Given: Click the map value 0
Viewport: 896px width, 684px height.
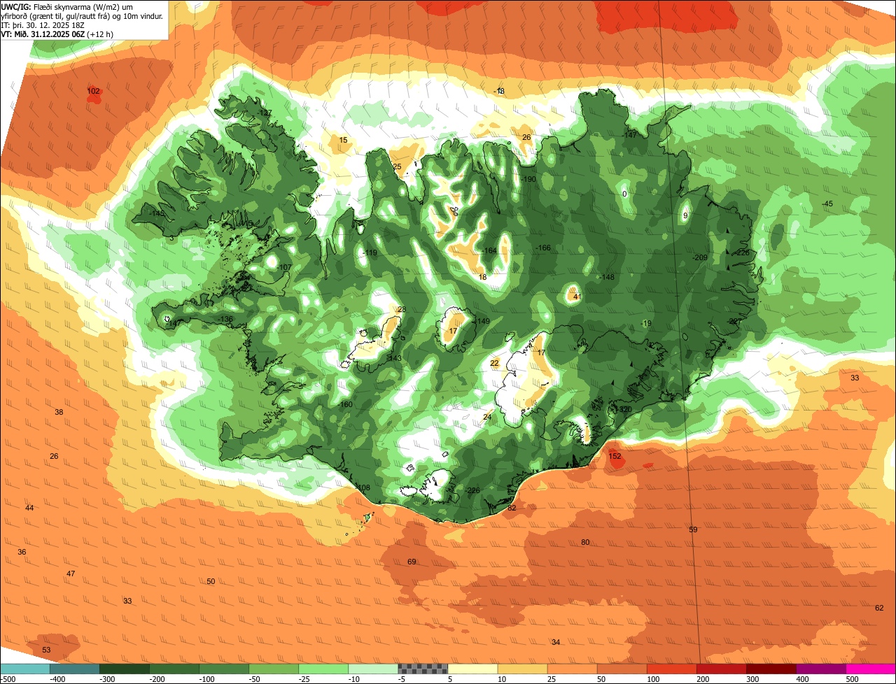Looking at the screenshot, I should [624, 194].
